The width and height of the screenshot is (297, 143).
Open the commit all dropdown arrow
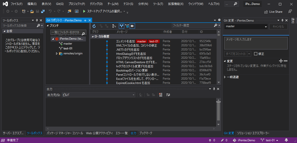(x=249, y=54)
